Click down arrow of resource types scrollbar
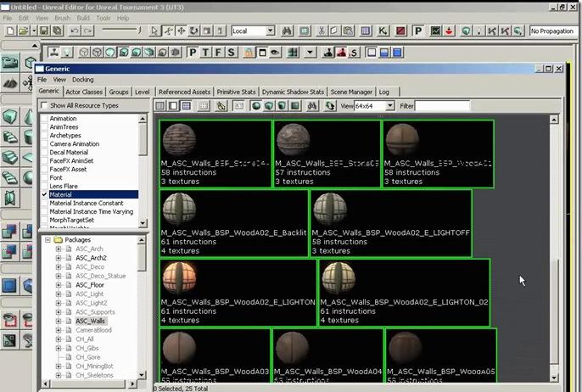Viewport: 582px width, 392px height. pyautogui.click(x=143, y=223)
